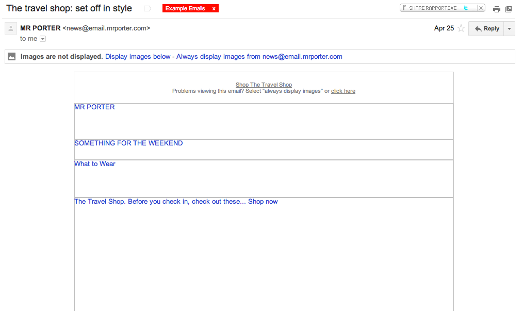Open 'SOMETHING FOR THE WEEKEND' link
The image size is (523, 311).
(128, 143)
